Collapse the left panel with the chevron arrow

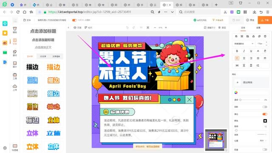click(x=68, y=28)
